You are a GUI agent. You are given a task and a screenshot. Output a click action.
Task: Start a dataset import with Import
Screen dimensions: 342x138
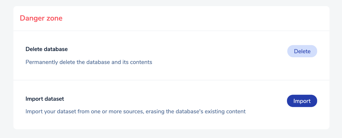[302, 101]
